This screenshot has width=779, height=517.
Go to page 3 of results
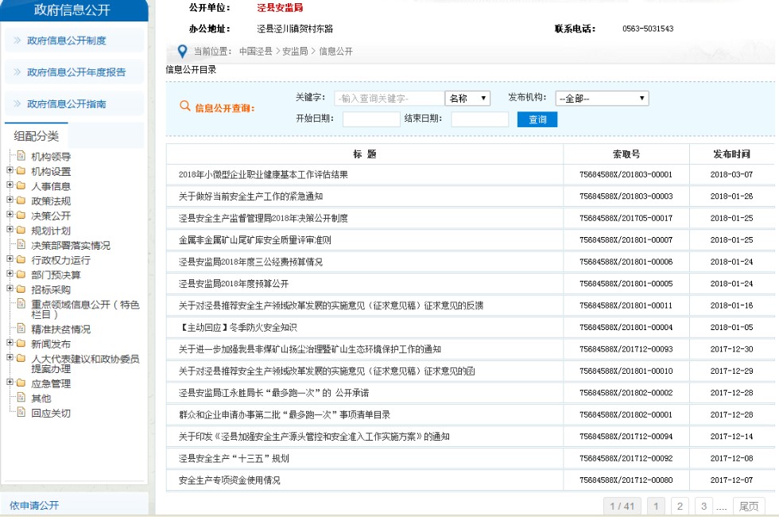[703, 506]
